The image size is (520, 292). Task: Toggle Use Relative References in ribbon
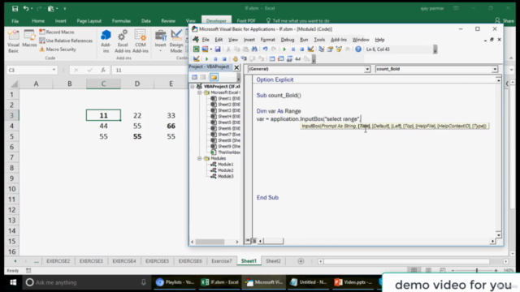point(66,41)
